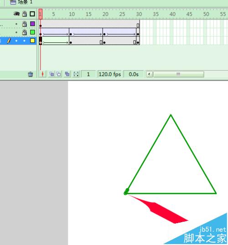The image size is (228, 245).
Task: Click the 场景 1 scene label
Action: [x=25, y=2]
